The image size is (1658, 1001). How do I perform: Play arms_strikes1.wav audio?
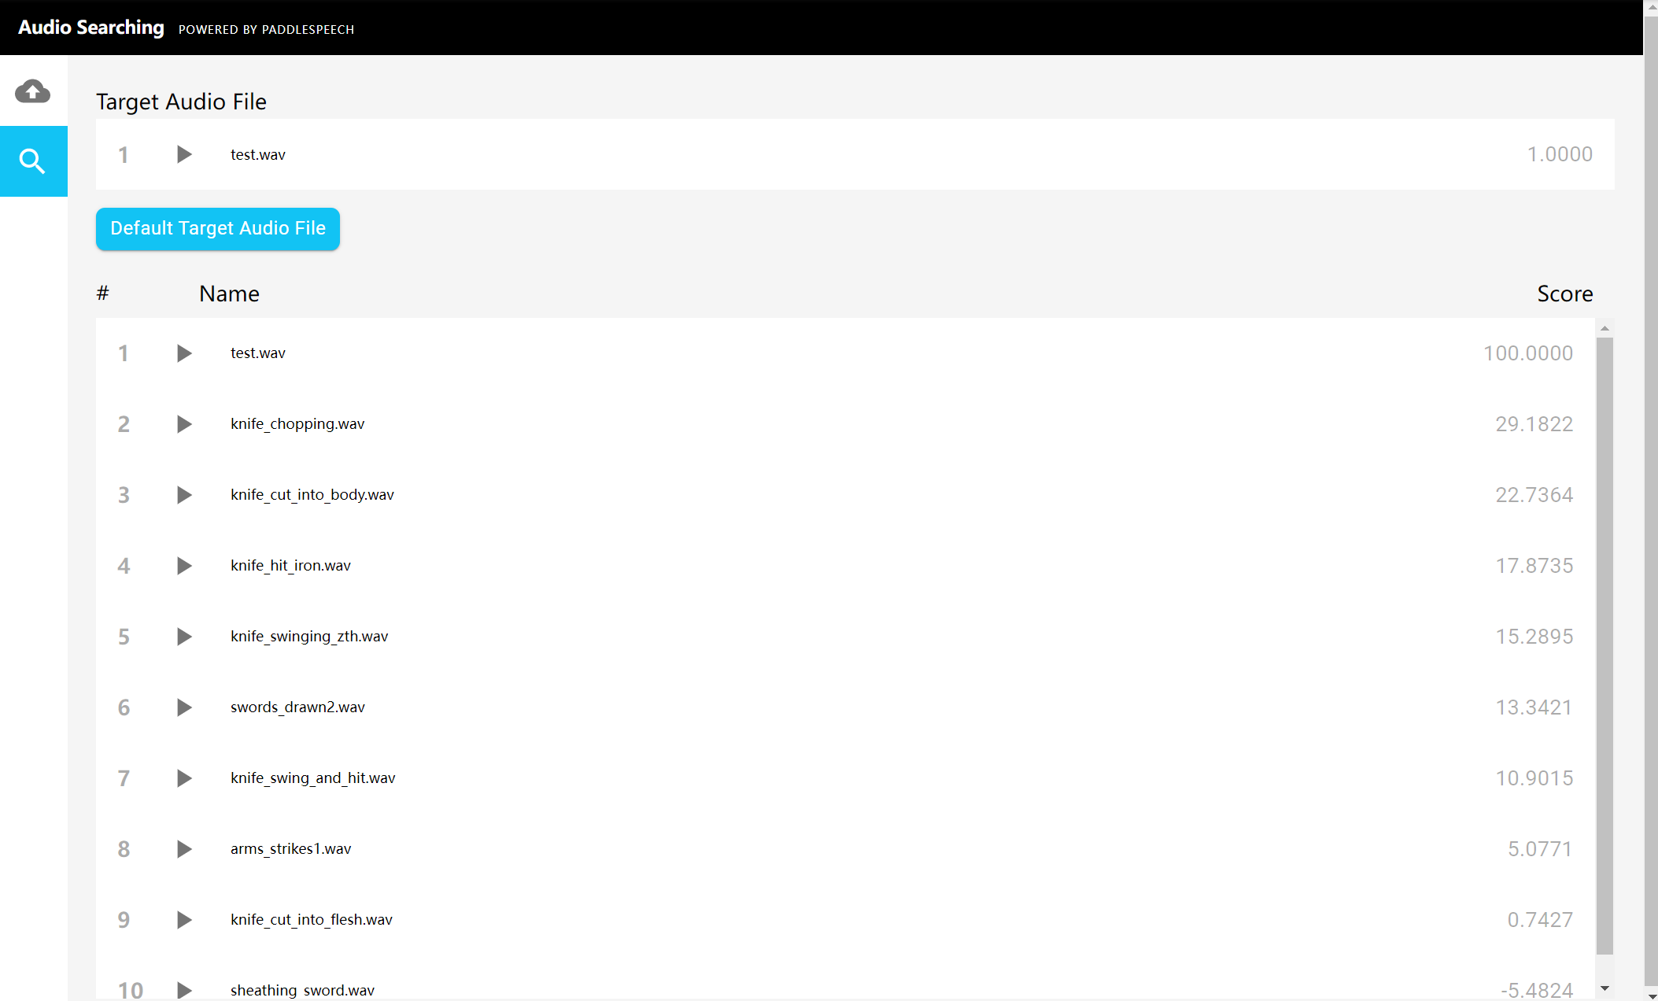click(184, 849)
